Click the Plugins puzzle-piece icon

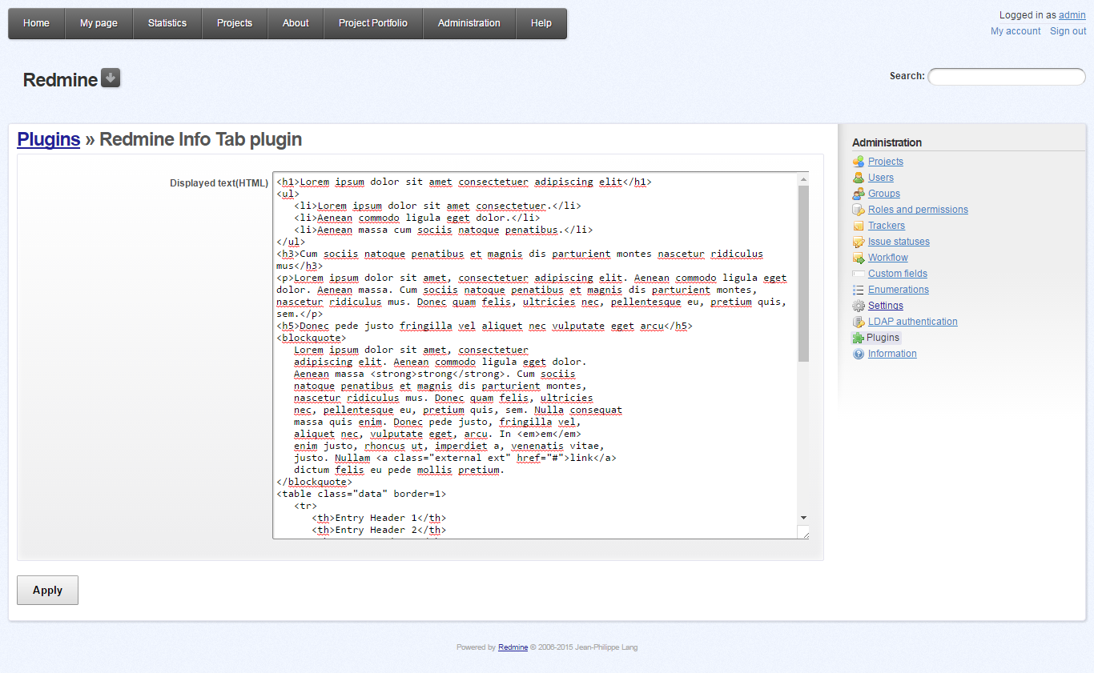point(859,338)
